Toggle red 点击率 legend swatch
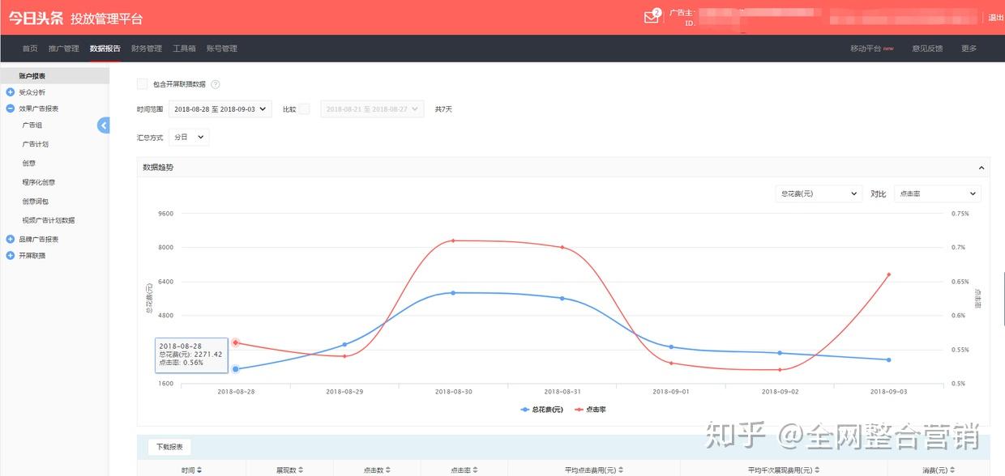Image resolution: width=1005 pixels, height=476 pixels. 579,410
